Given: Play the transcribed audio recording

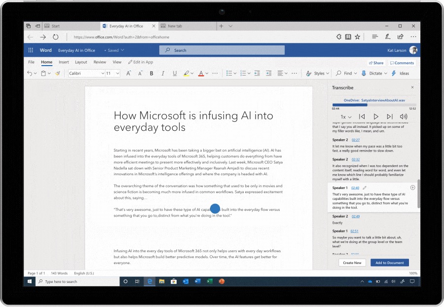Looking at the screenshot, I should pos(376,116).
